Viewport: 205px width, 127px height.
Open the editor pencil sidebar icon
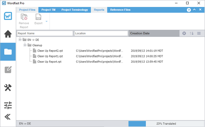click(8, 70)
